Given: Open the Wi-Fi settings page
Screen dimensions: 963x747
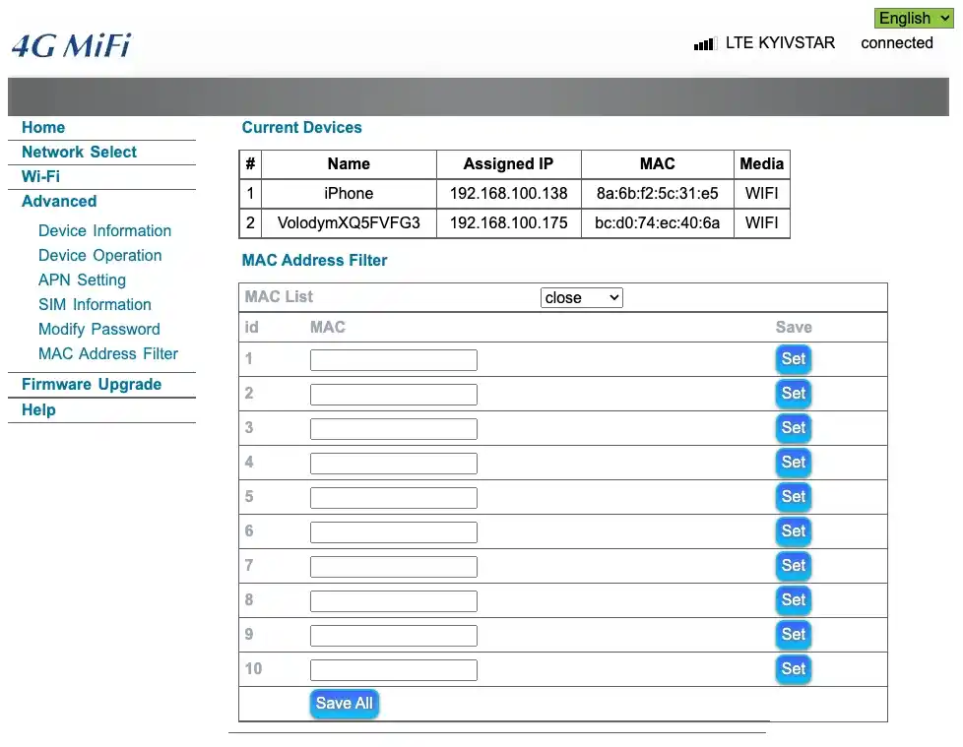Looking at the screenshot, I should pos(38,176).
